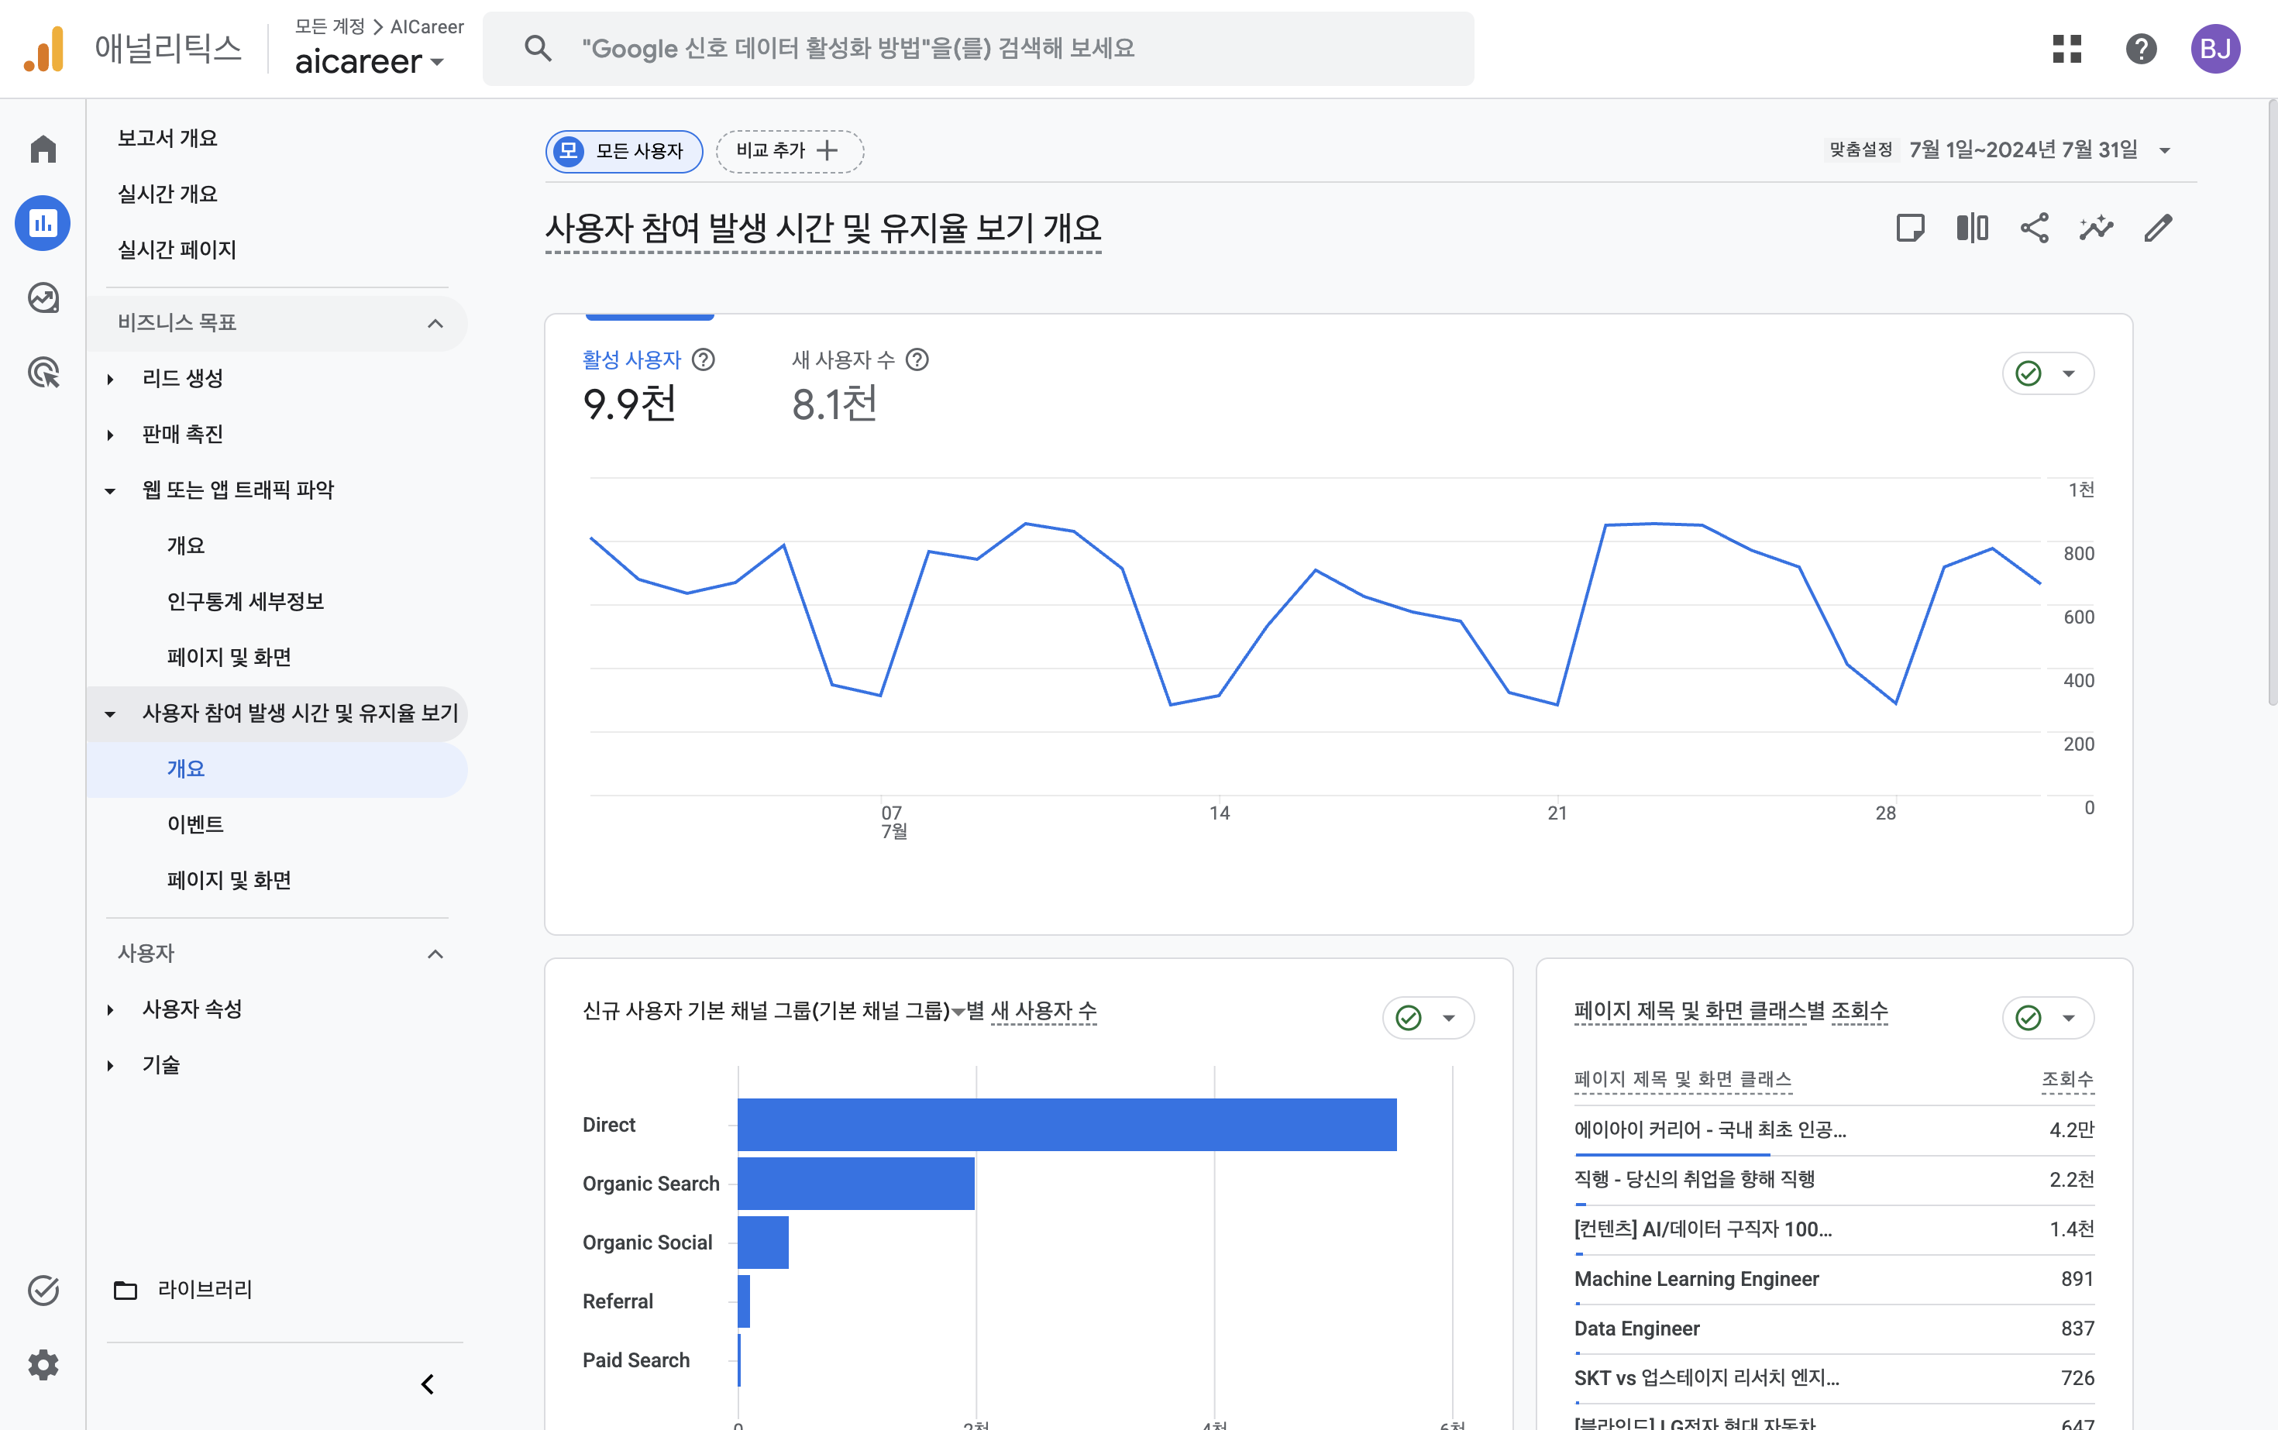
Task: Open 실시간 페이지 in the sidebar
Action: [x=177, y=249]
